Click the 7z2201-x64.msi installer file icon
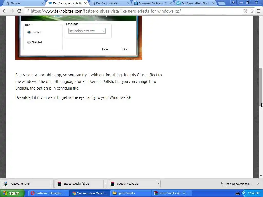 (6, 184)
